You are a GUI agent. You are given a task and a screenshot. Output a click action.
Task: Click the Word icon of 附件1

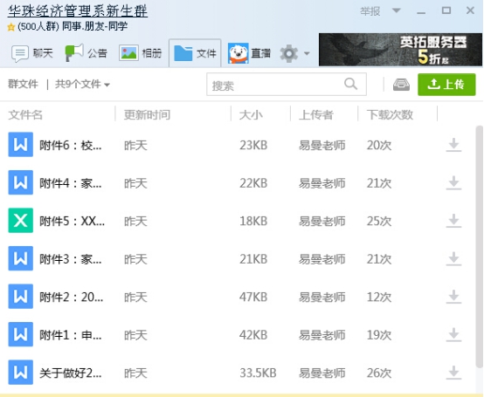21,334
